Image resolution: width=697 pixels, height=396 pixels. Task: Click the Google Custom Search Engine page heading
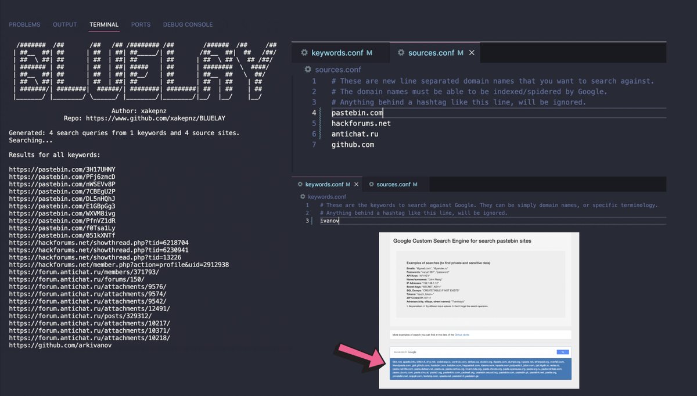(462, 240)
